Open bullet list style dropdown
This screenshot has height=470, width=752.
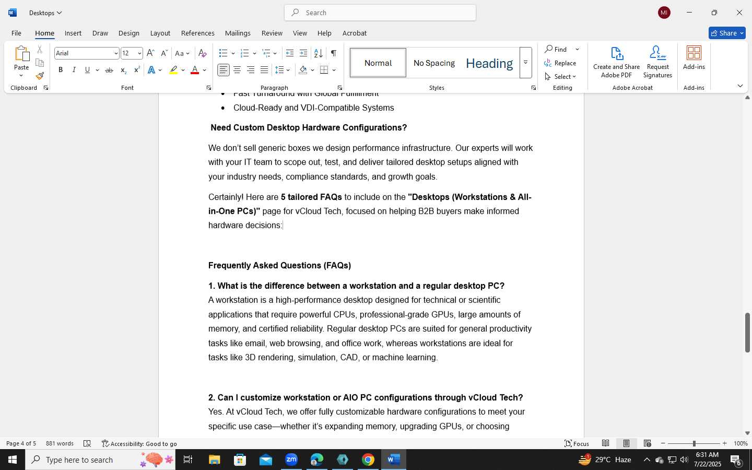click(233, 53)
